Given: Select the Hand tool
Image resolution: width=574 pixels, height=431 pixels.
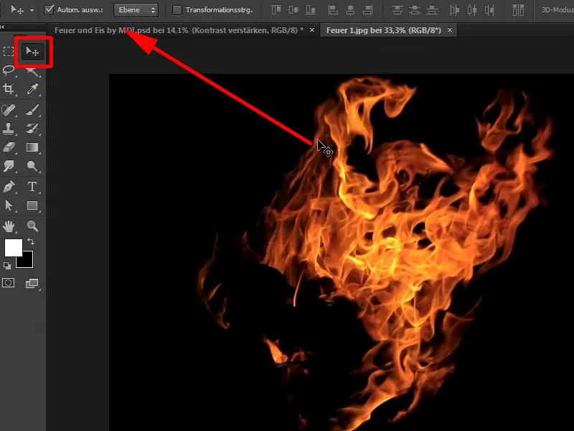Looking at the screenshot, I should coord(9,226).
